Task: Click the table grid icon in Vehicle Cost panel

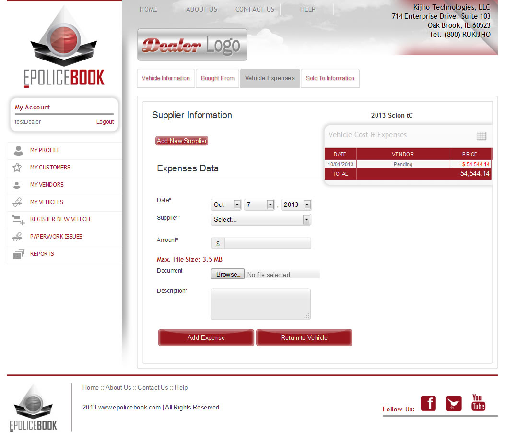Action: coord(481,136)
